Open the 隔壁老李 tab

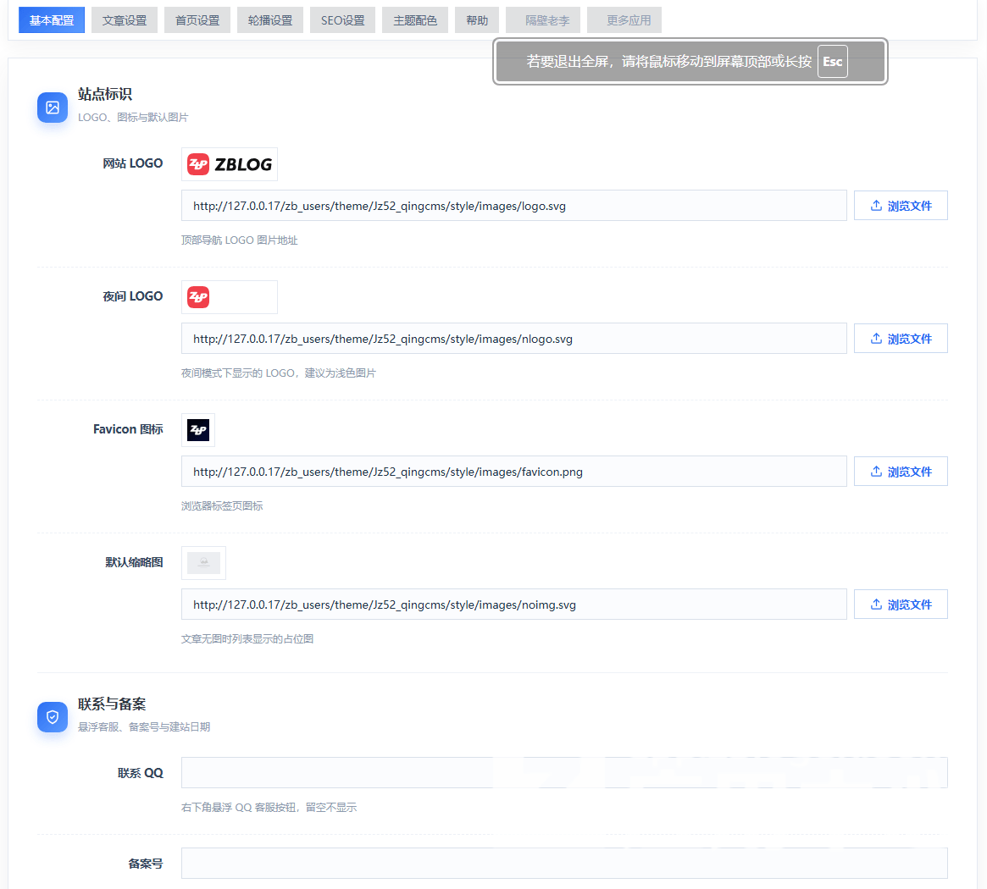pyautogui.click(x=543, y=20)
